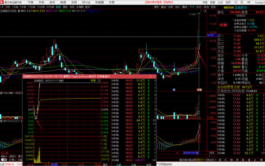
Task: Toggle the 叠加 overlay button
Action: (x=163, y=7)
